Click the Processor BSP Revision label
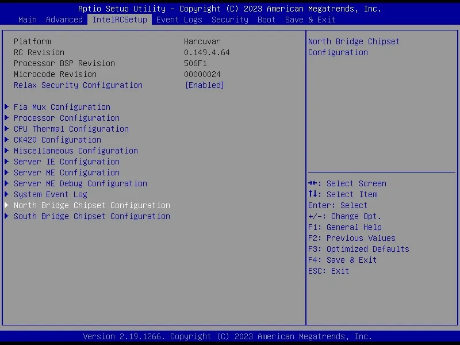The width and height of the screenshot is (460, 345). [x=64, y=63]
